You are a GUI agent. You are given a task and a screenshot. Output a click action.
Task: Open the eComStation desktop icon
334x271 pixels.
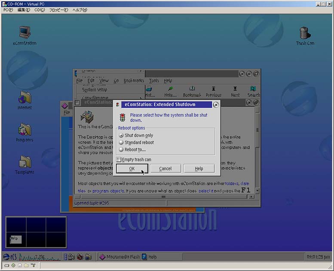tap(25, 36)
